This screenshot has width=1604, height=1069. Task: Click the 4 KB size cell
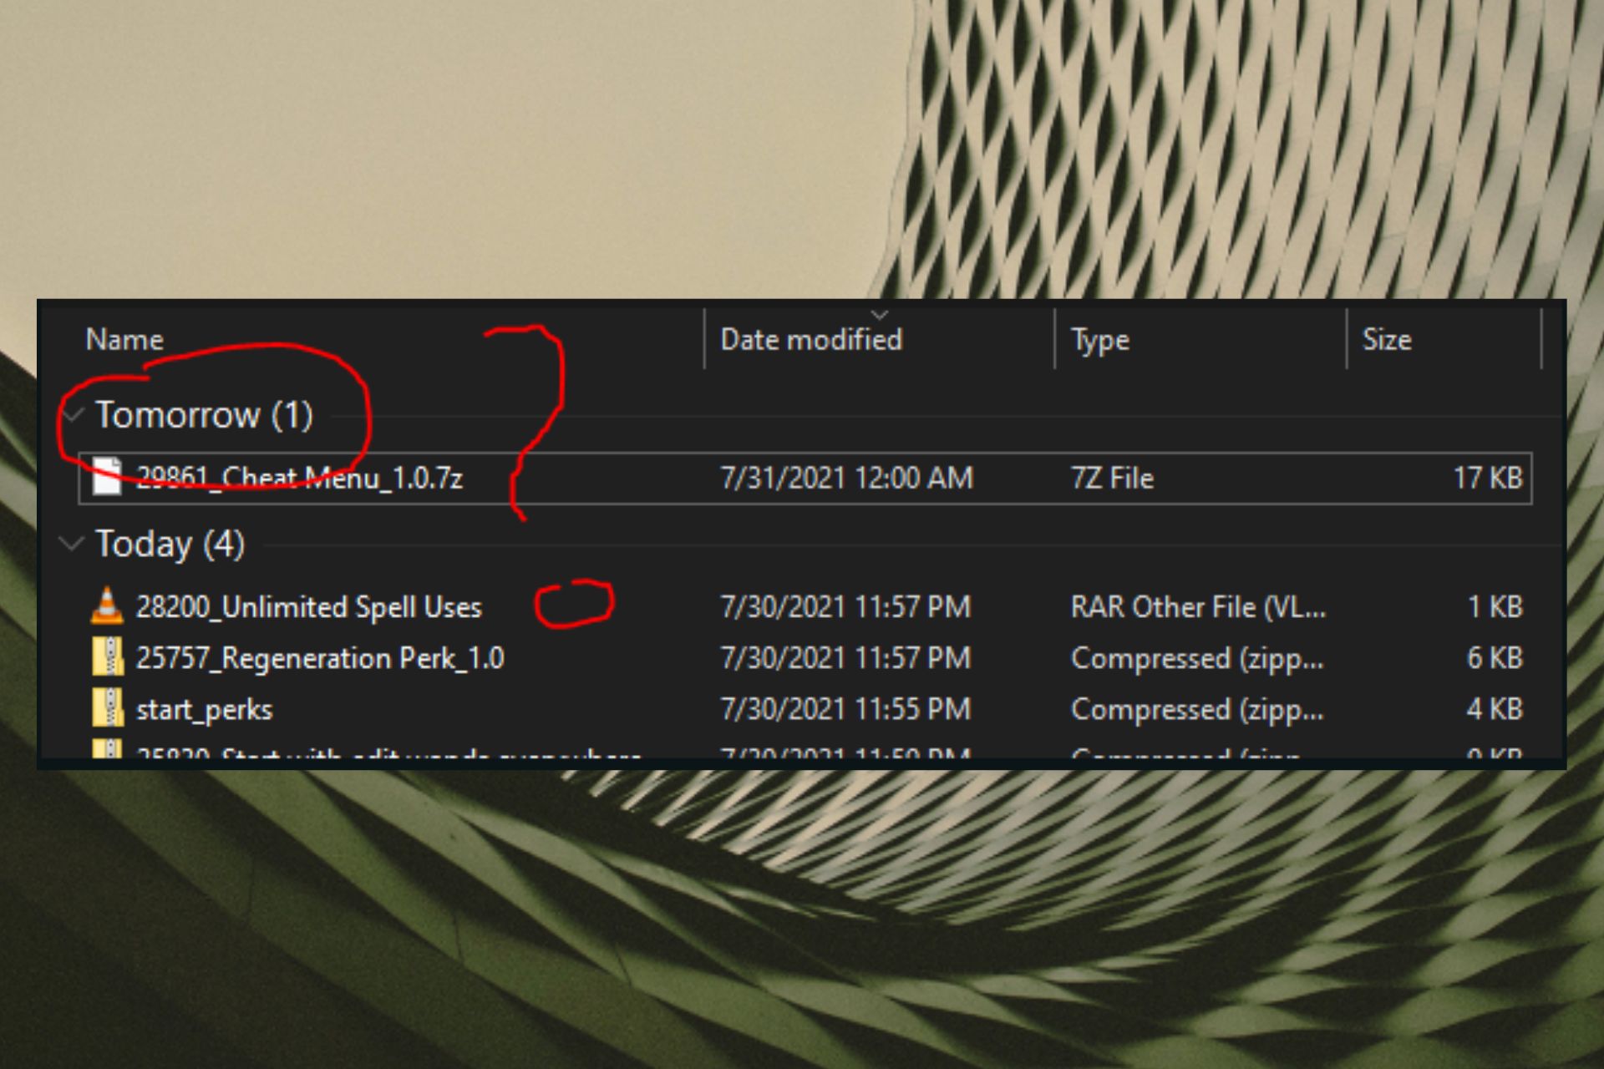coord(1495,709)
